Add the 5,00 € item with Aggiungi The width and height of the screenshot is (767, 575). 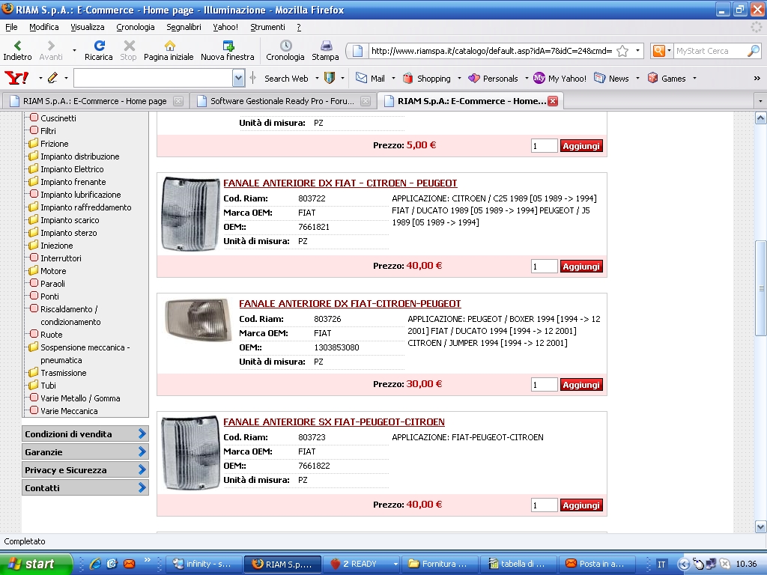coord(581,146)
